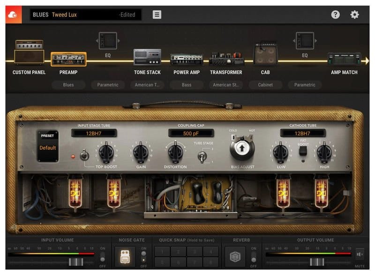This screenshot has height=275, width=375.
Task: Expand the Blues preamp type dropdown
Action: [x=68, y=85]
